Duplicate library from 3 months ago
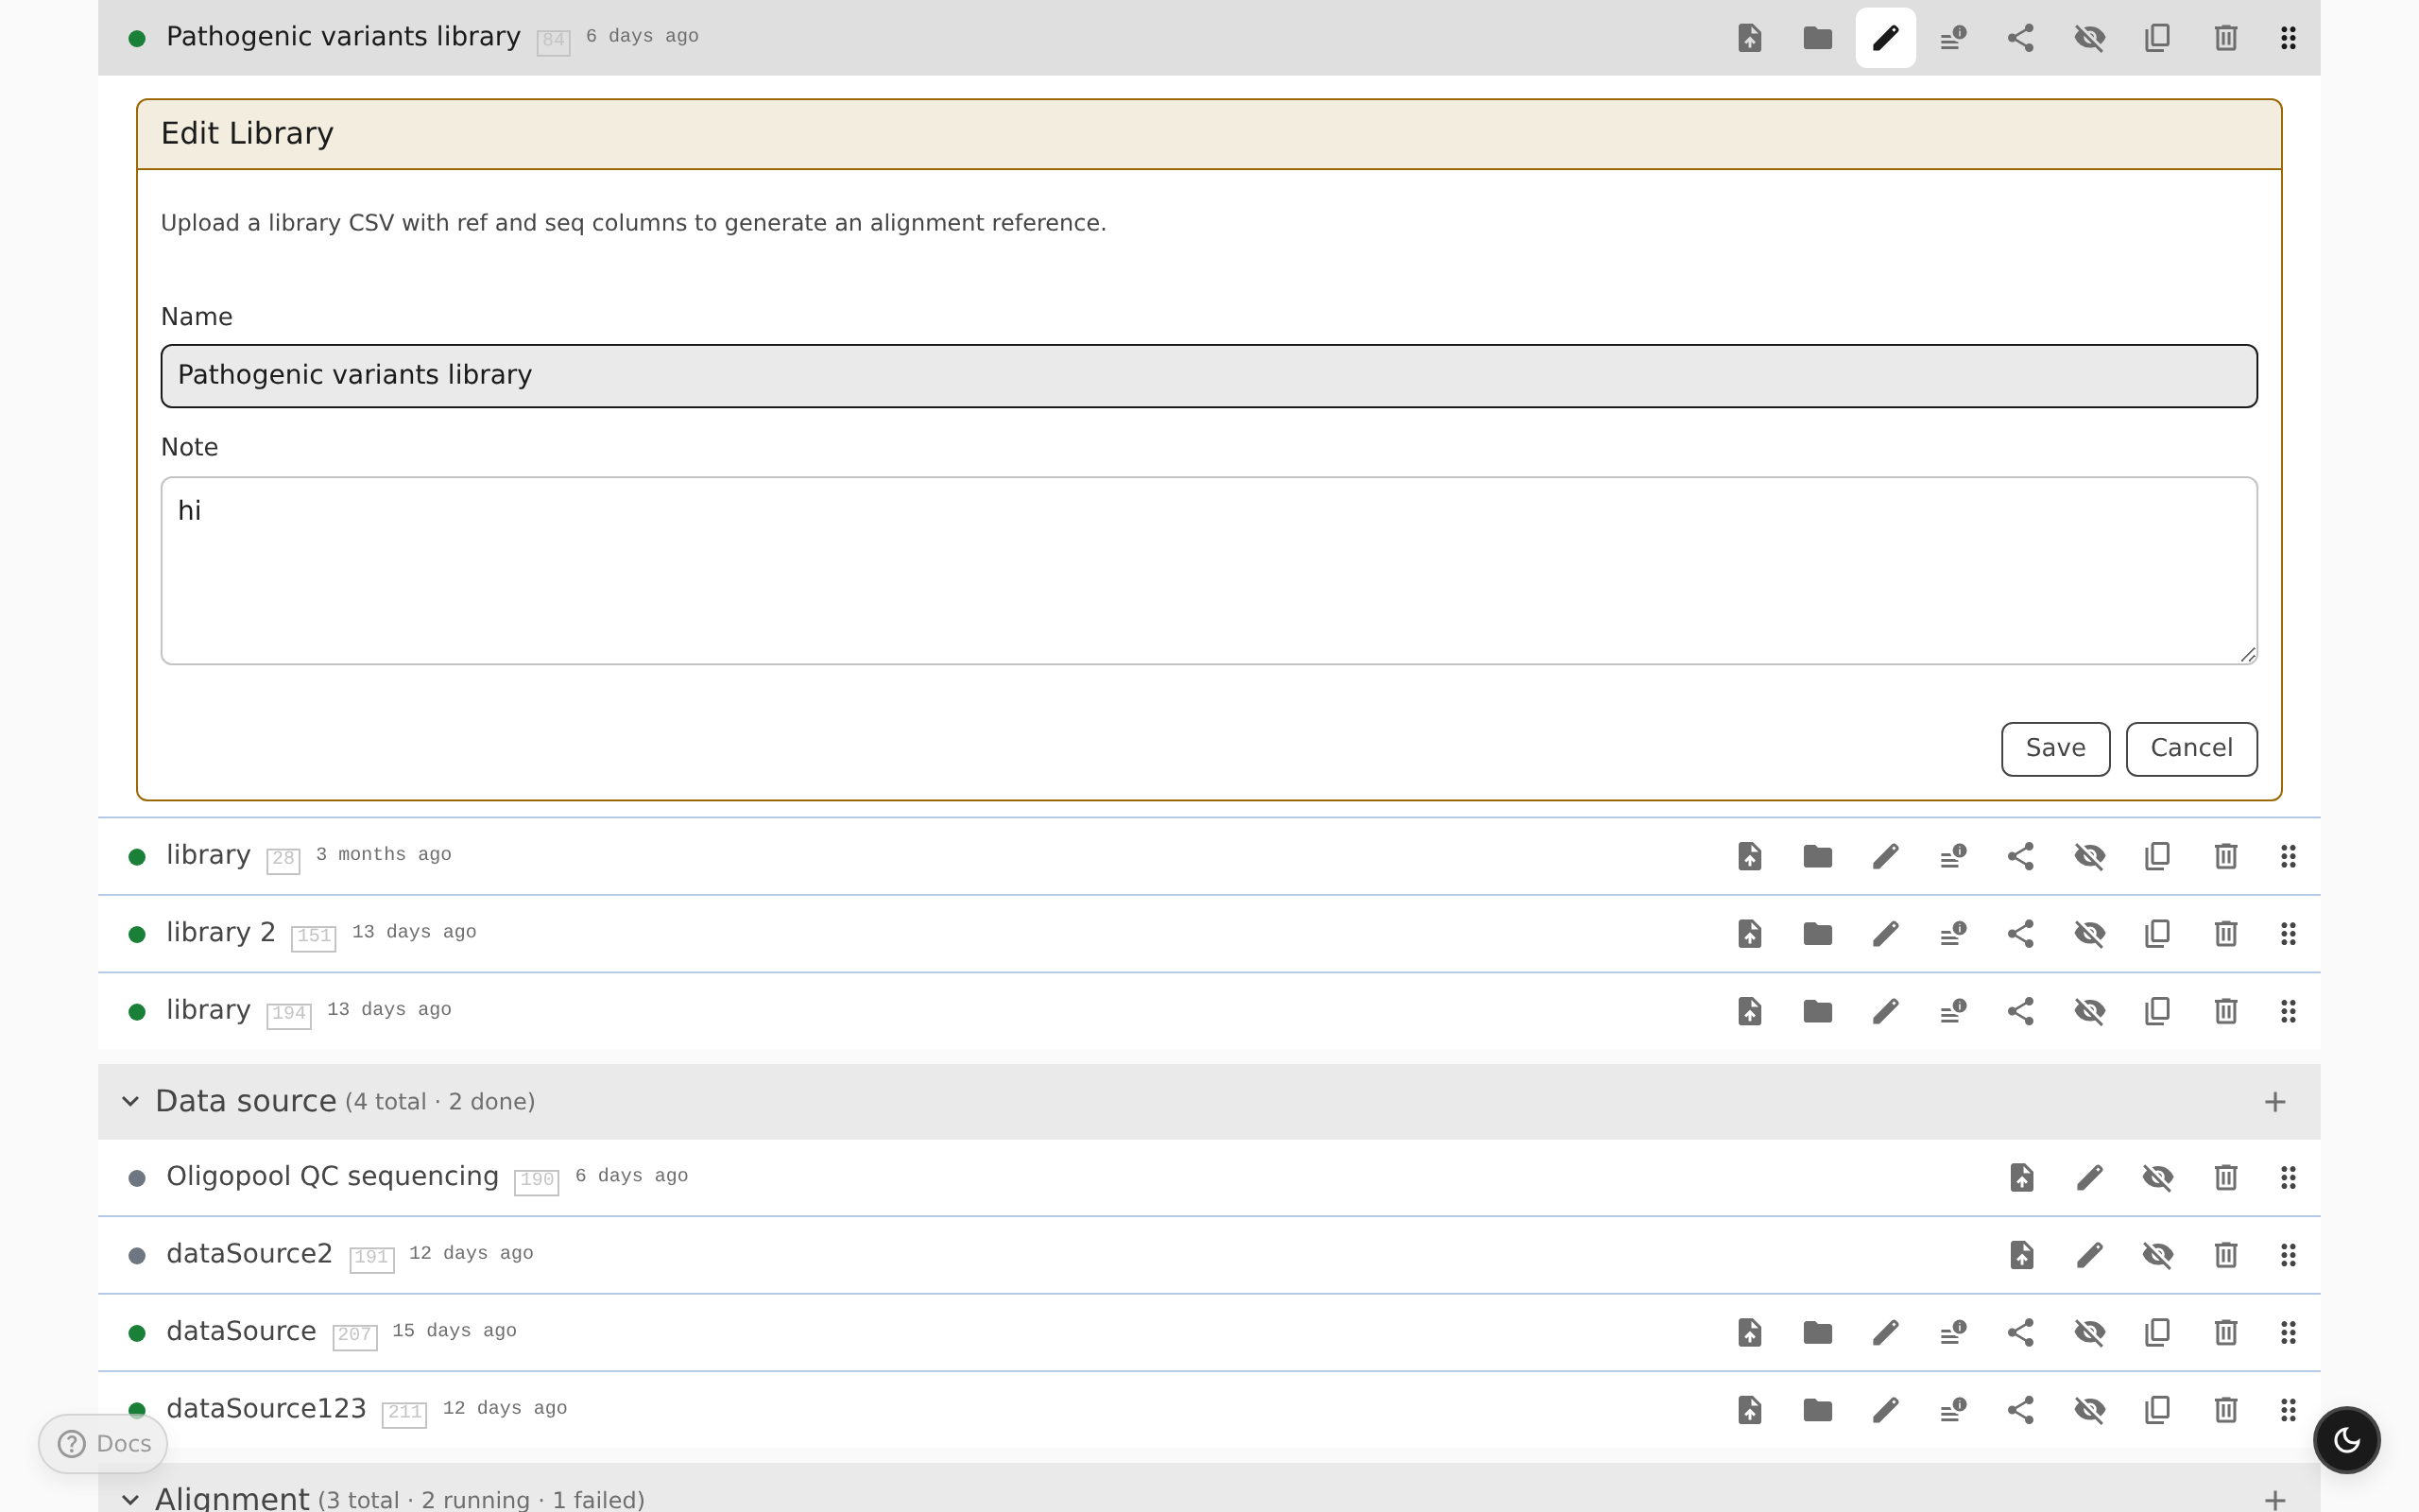The height and width of the screenshot is (1512, 2419). 2157,856
